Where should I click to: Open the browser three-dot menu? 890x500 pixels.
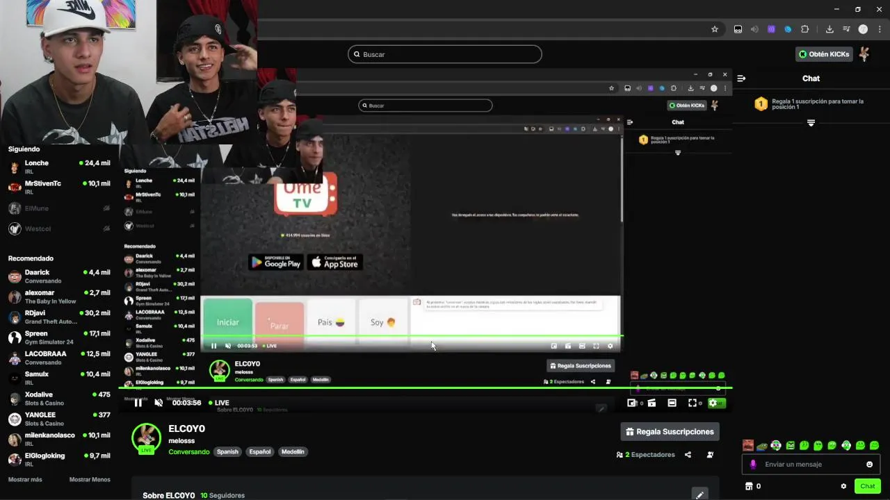click(x=880, y=29)
